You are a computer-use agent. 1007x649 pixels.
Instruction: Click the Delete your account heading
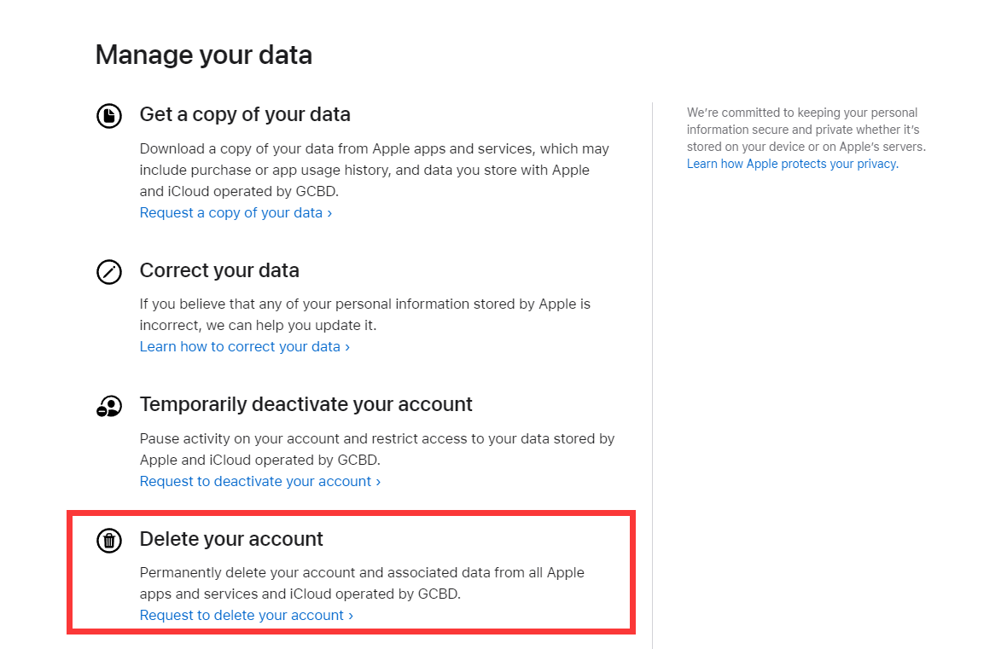231,539
